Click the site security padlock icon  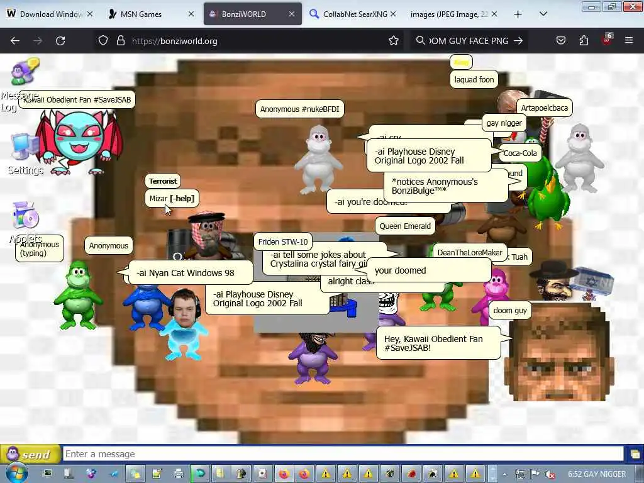(x=120, y=41)
